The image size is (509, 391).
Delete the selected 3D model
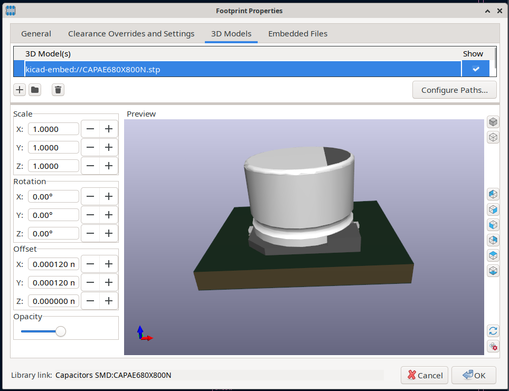[59, 90]
